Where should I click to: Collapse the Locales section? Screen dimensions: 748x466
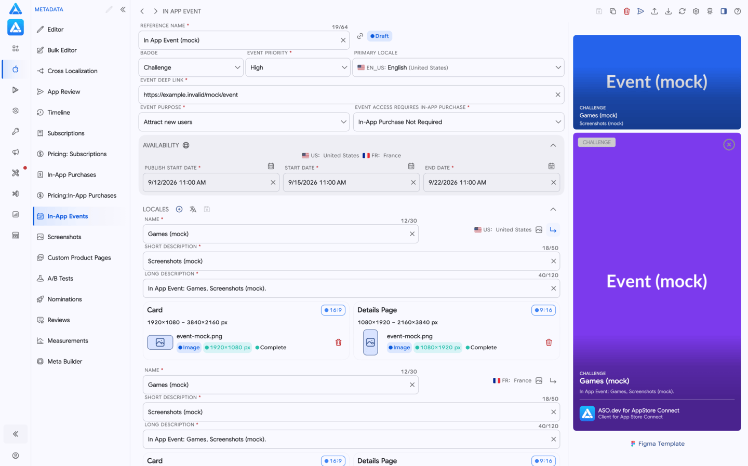tap(553, 209)
